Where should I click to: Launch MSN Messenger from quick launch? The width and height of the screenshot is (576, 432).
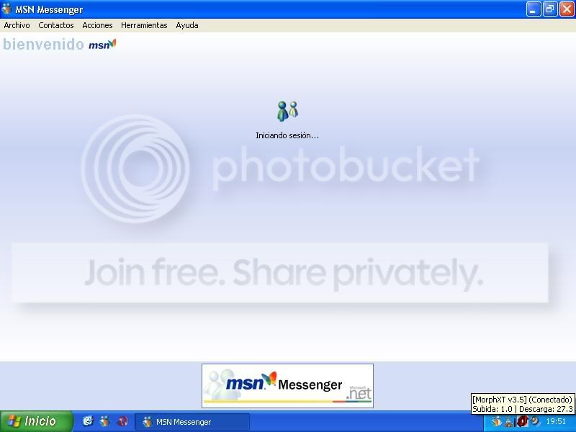[104, 421]
